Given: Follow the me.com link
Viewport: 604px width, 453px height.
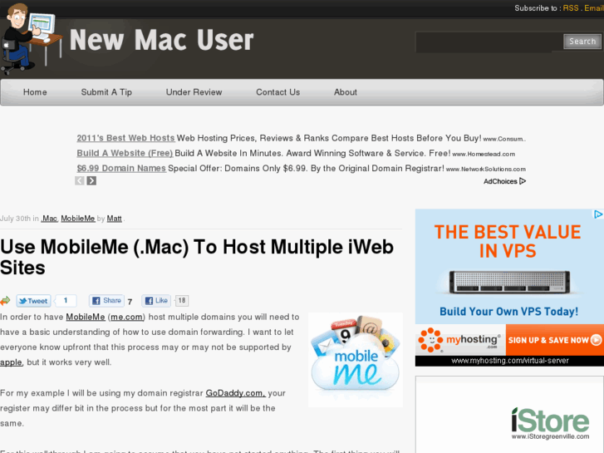Looking at the screenshot, I should coord(127,317).
